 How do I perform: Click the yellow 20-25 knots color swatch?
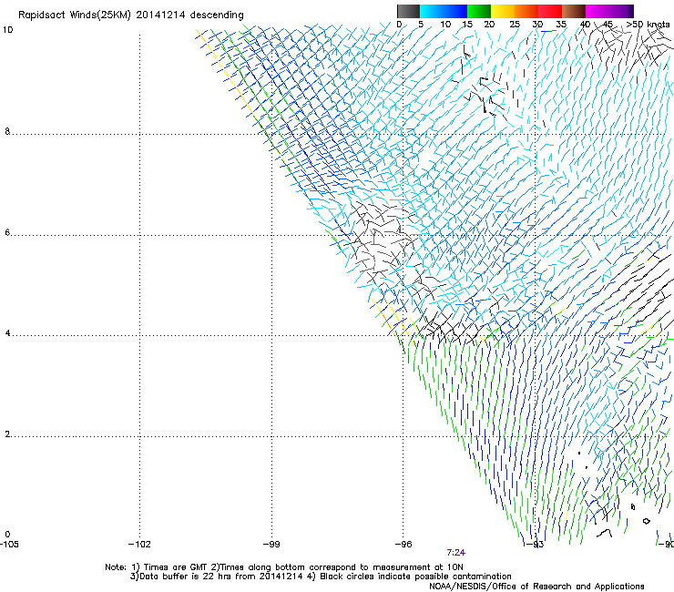[x=503, y=11]
